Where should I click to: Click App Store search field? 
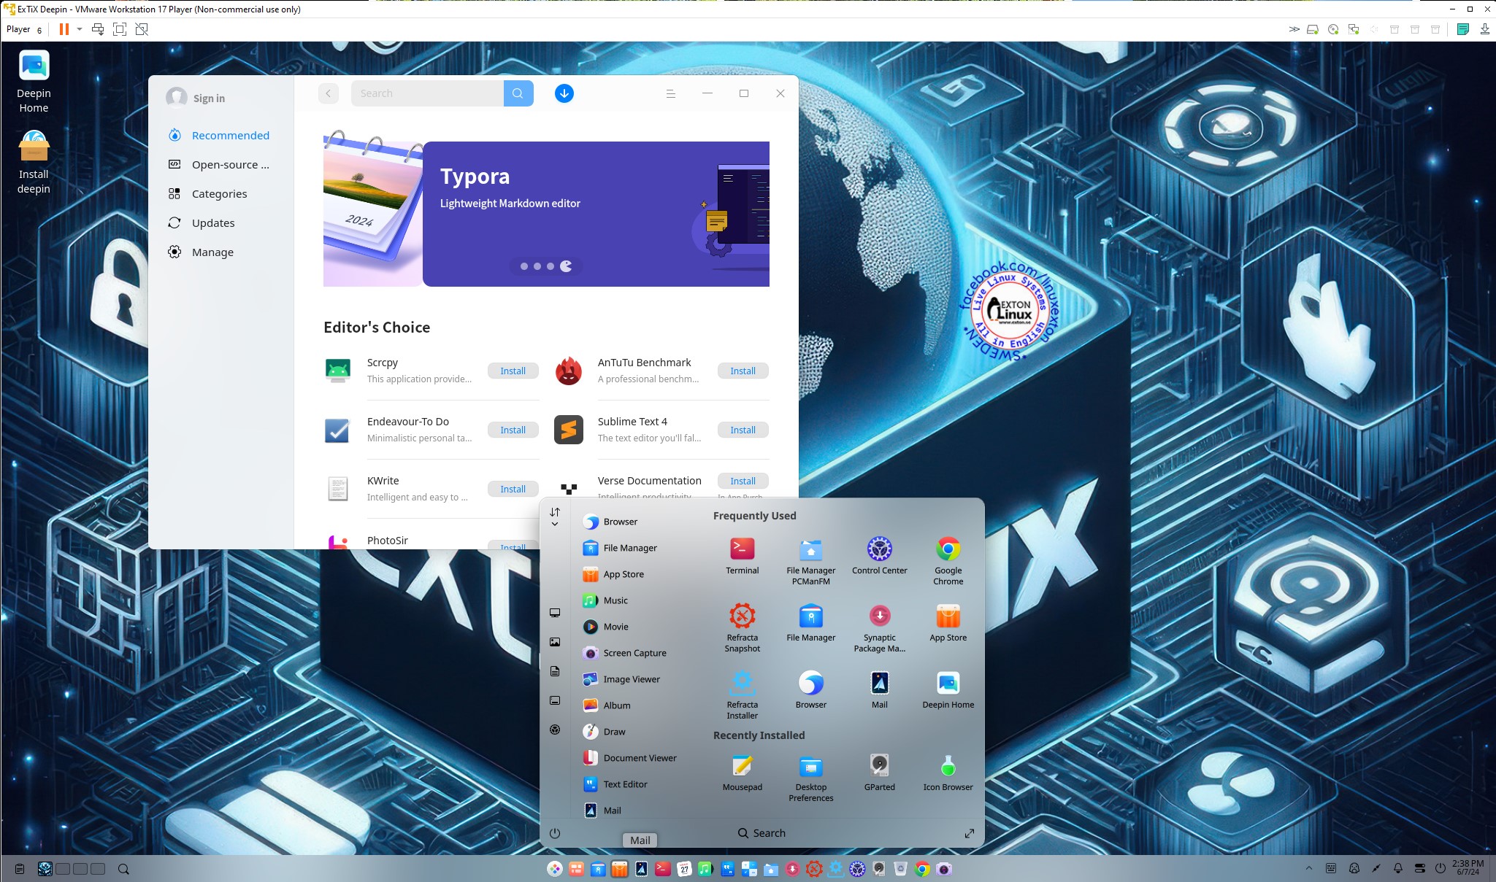coord(427,93)
